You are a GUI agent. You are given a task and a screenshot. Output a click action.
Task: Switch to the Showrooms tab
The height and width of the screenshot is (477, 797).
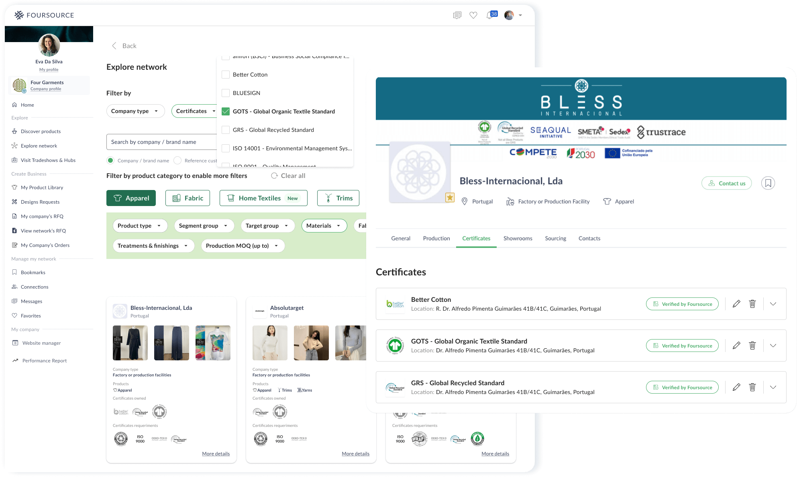click(518, 238)
